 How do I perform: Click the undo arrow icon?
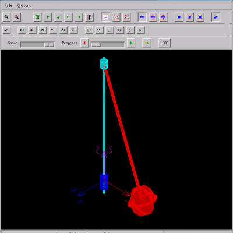pyautogui.click(x=6, y=30)
